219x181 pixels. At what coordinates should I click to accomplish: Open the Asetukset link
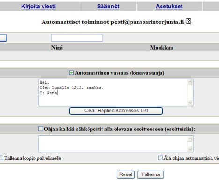coord(169,7)
